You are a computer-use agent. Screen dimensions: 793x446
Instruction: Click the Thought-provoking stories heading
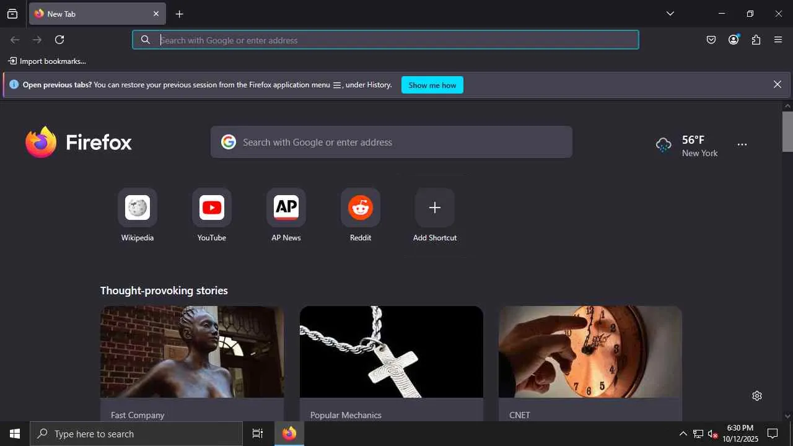(164, 291)
